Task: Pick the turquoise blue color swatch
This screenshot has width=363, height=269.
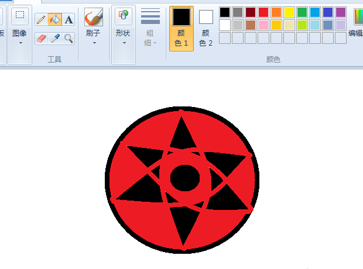Action: click(315, 12)
